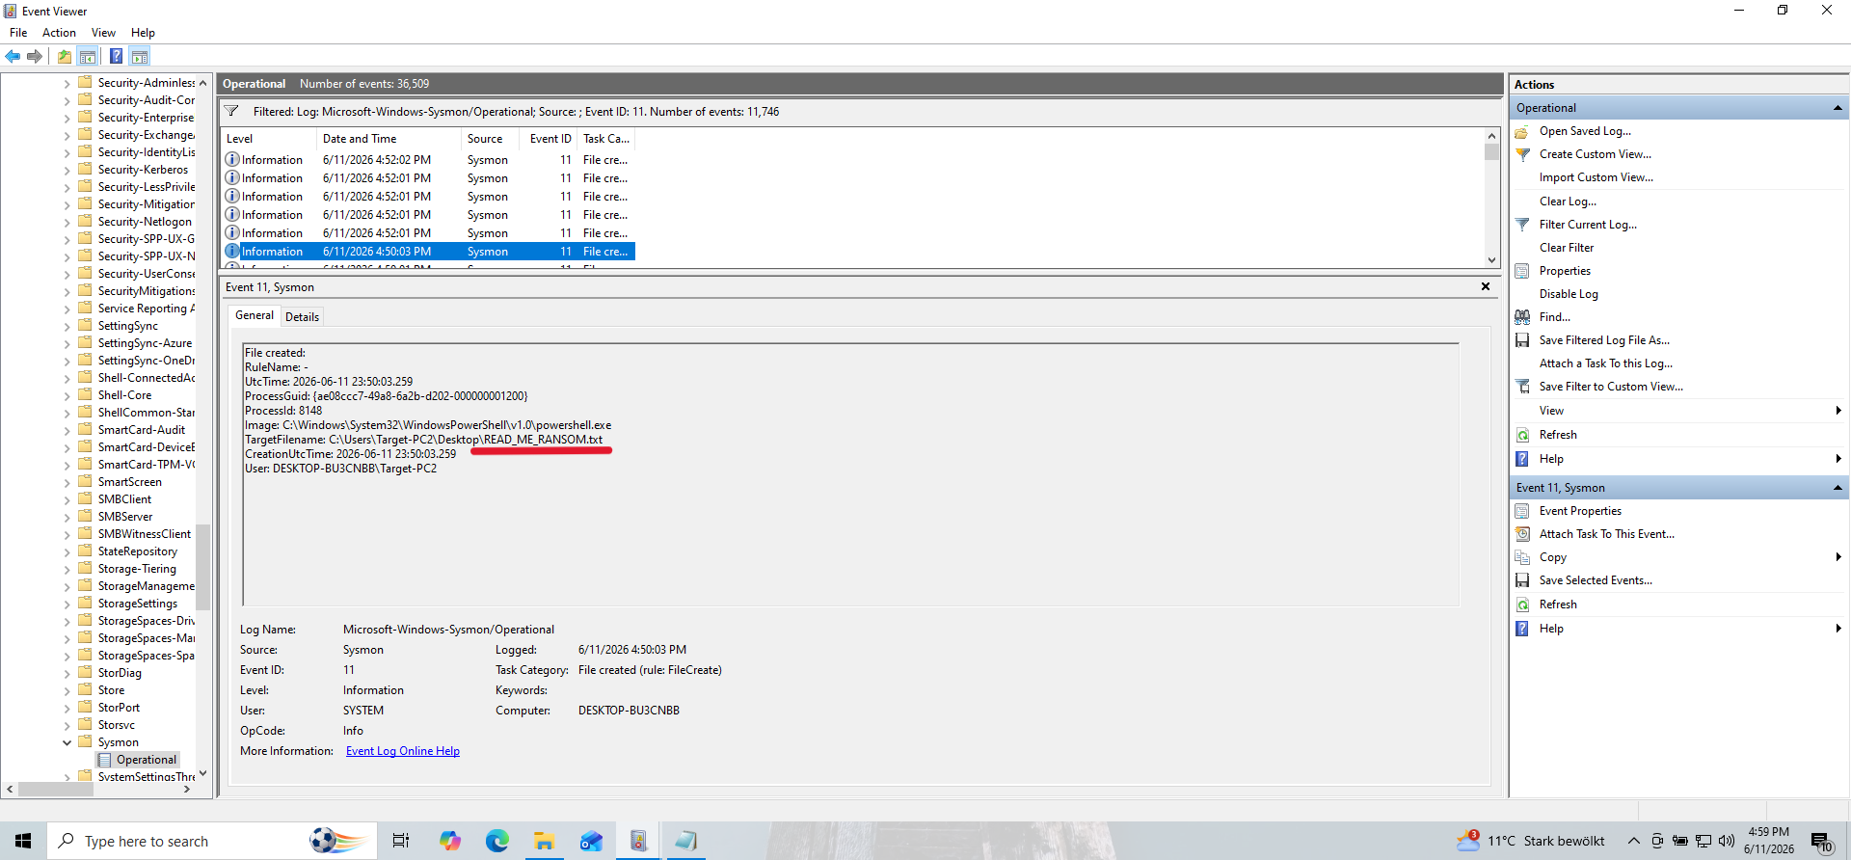1851x860 pixels.
Task: Click the Back arrow toolbar icon
Action: click(x=13, y=57)
